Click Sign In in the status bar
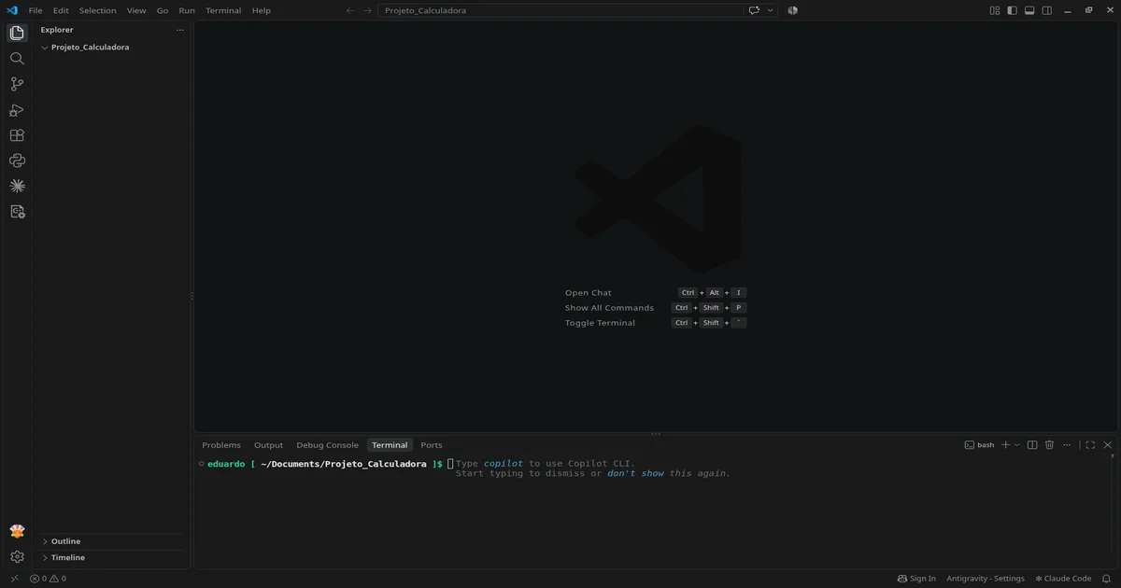The width and height of the screenshot is (1121, 588). tap(916, 579)
